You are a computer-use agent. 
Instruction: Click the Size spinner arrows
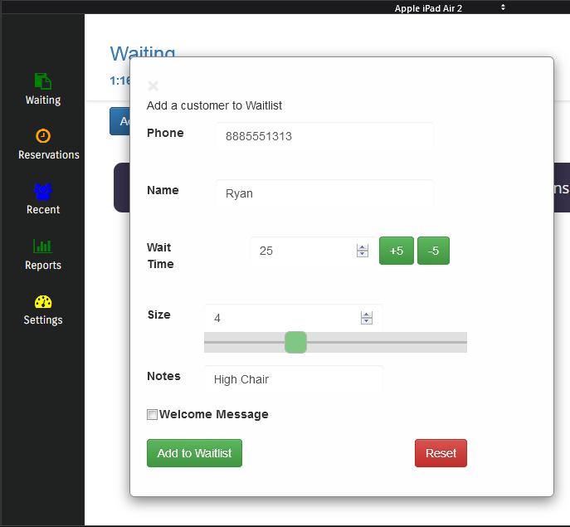367,318
